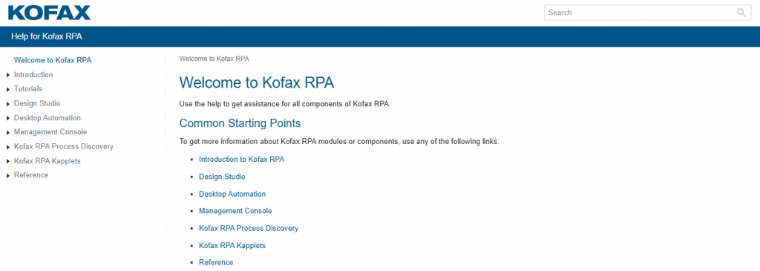Expand the Reference sidebar arrow

pos(8,175)
